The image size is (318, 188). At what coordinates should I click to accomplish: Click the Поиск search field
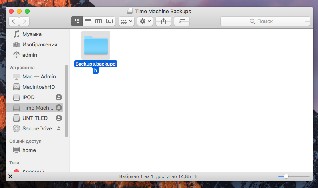click(x=265, y=21)
